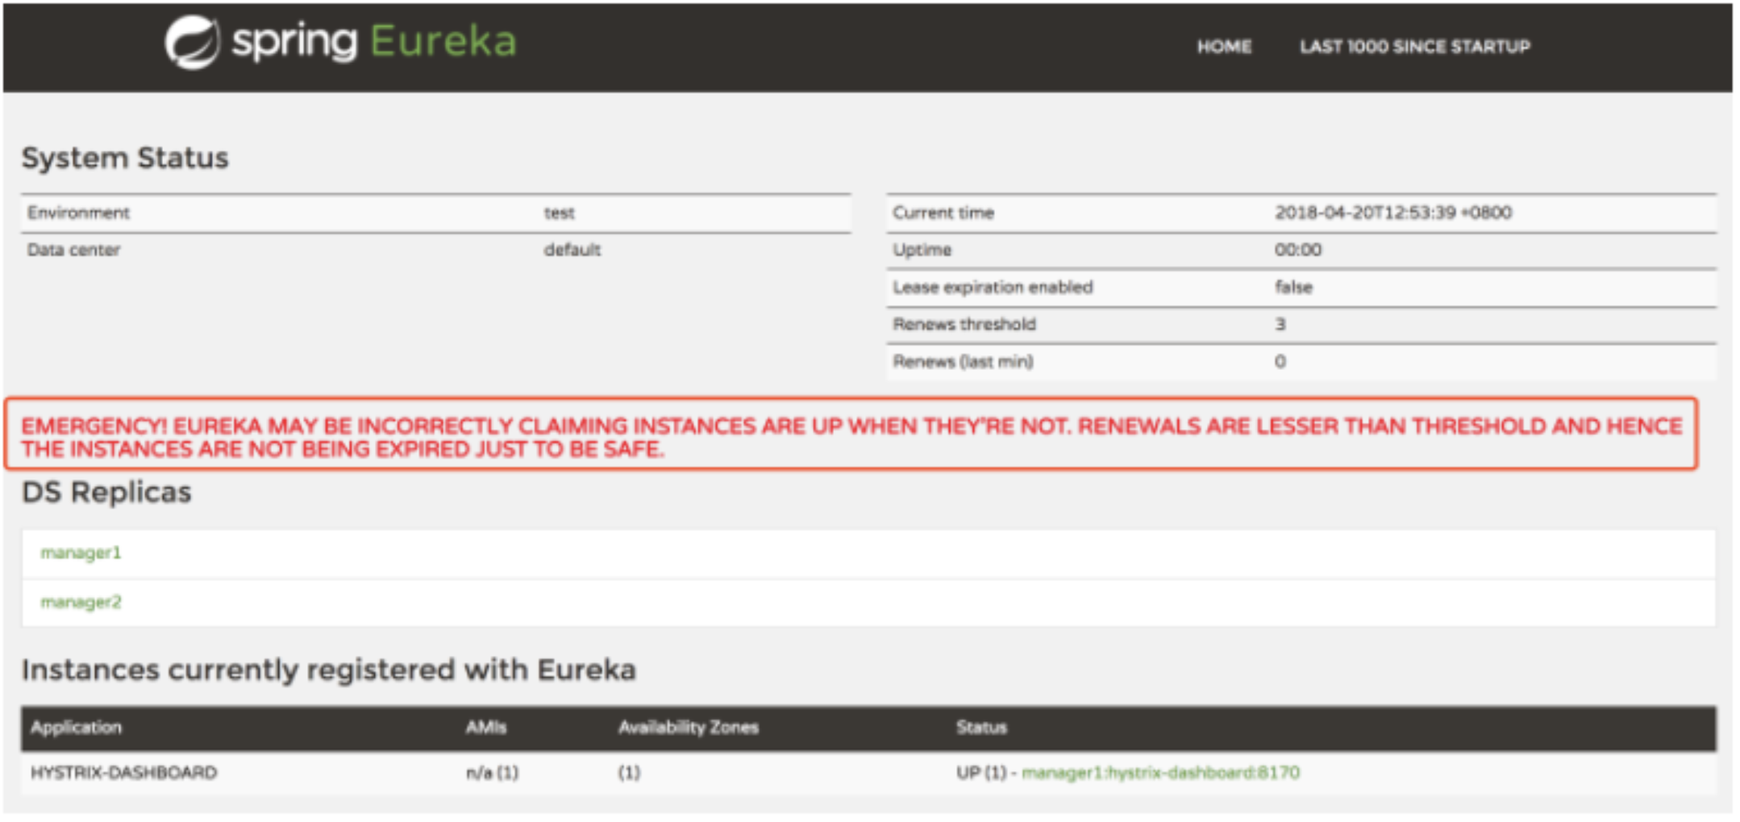This screenshot has height=822, width=1740.
Task: Click the AMIs column header
Action: [485, 728]
